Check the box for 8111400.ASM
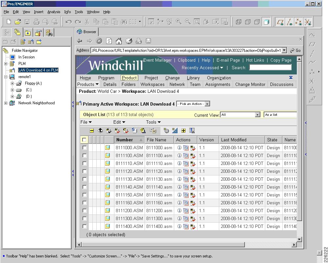328x263 pixels. (84, 227)
